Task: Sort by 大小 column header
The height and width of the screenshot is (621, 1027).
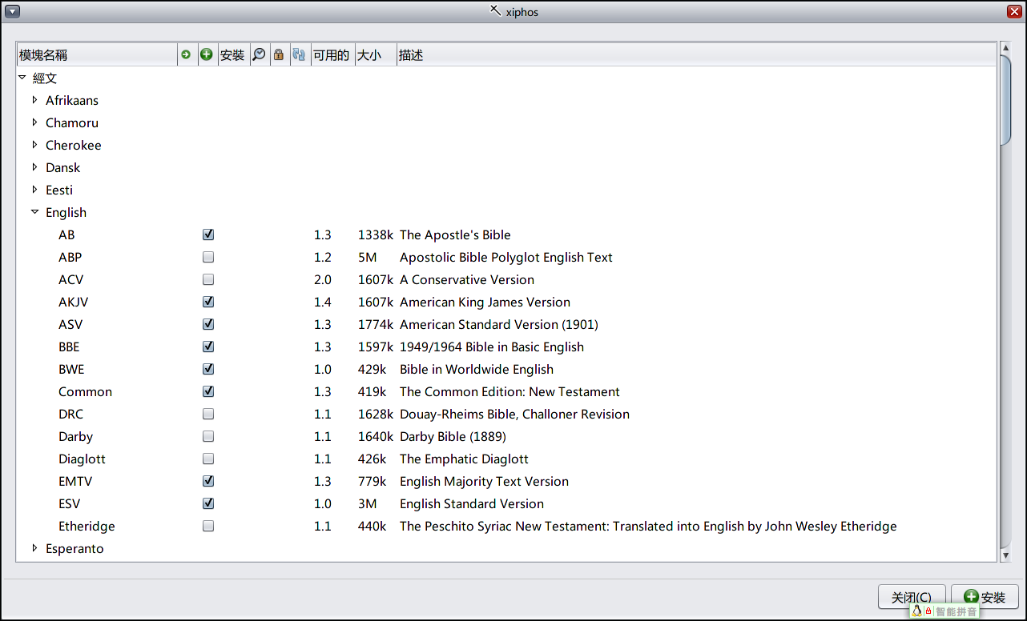Action: (376, 54)
